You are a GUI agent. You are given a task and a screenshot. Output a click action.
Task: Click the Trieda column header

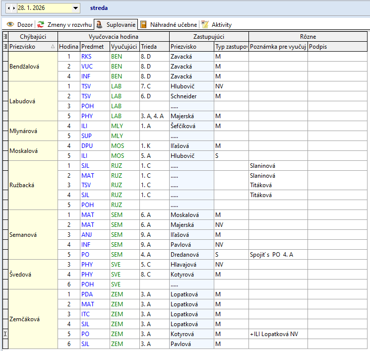pos(148,46)
